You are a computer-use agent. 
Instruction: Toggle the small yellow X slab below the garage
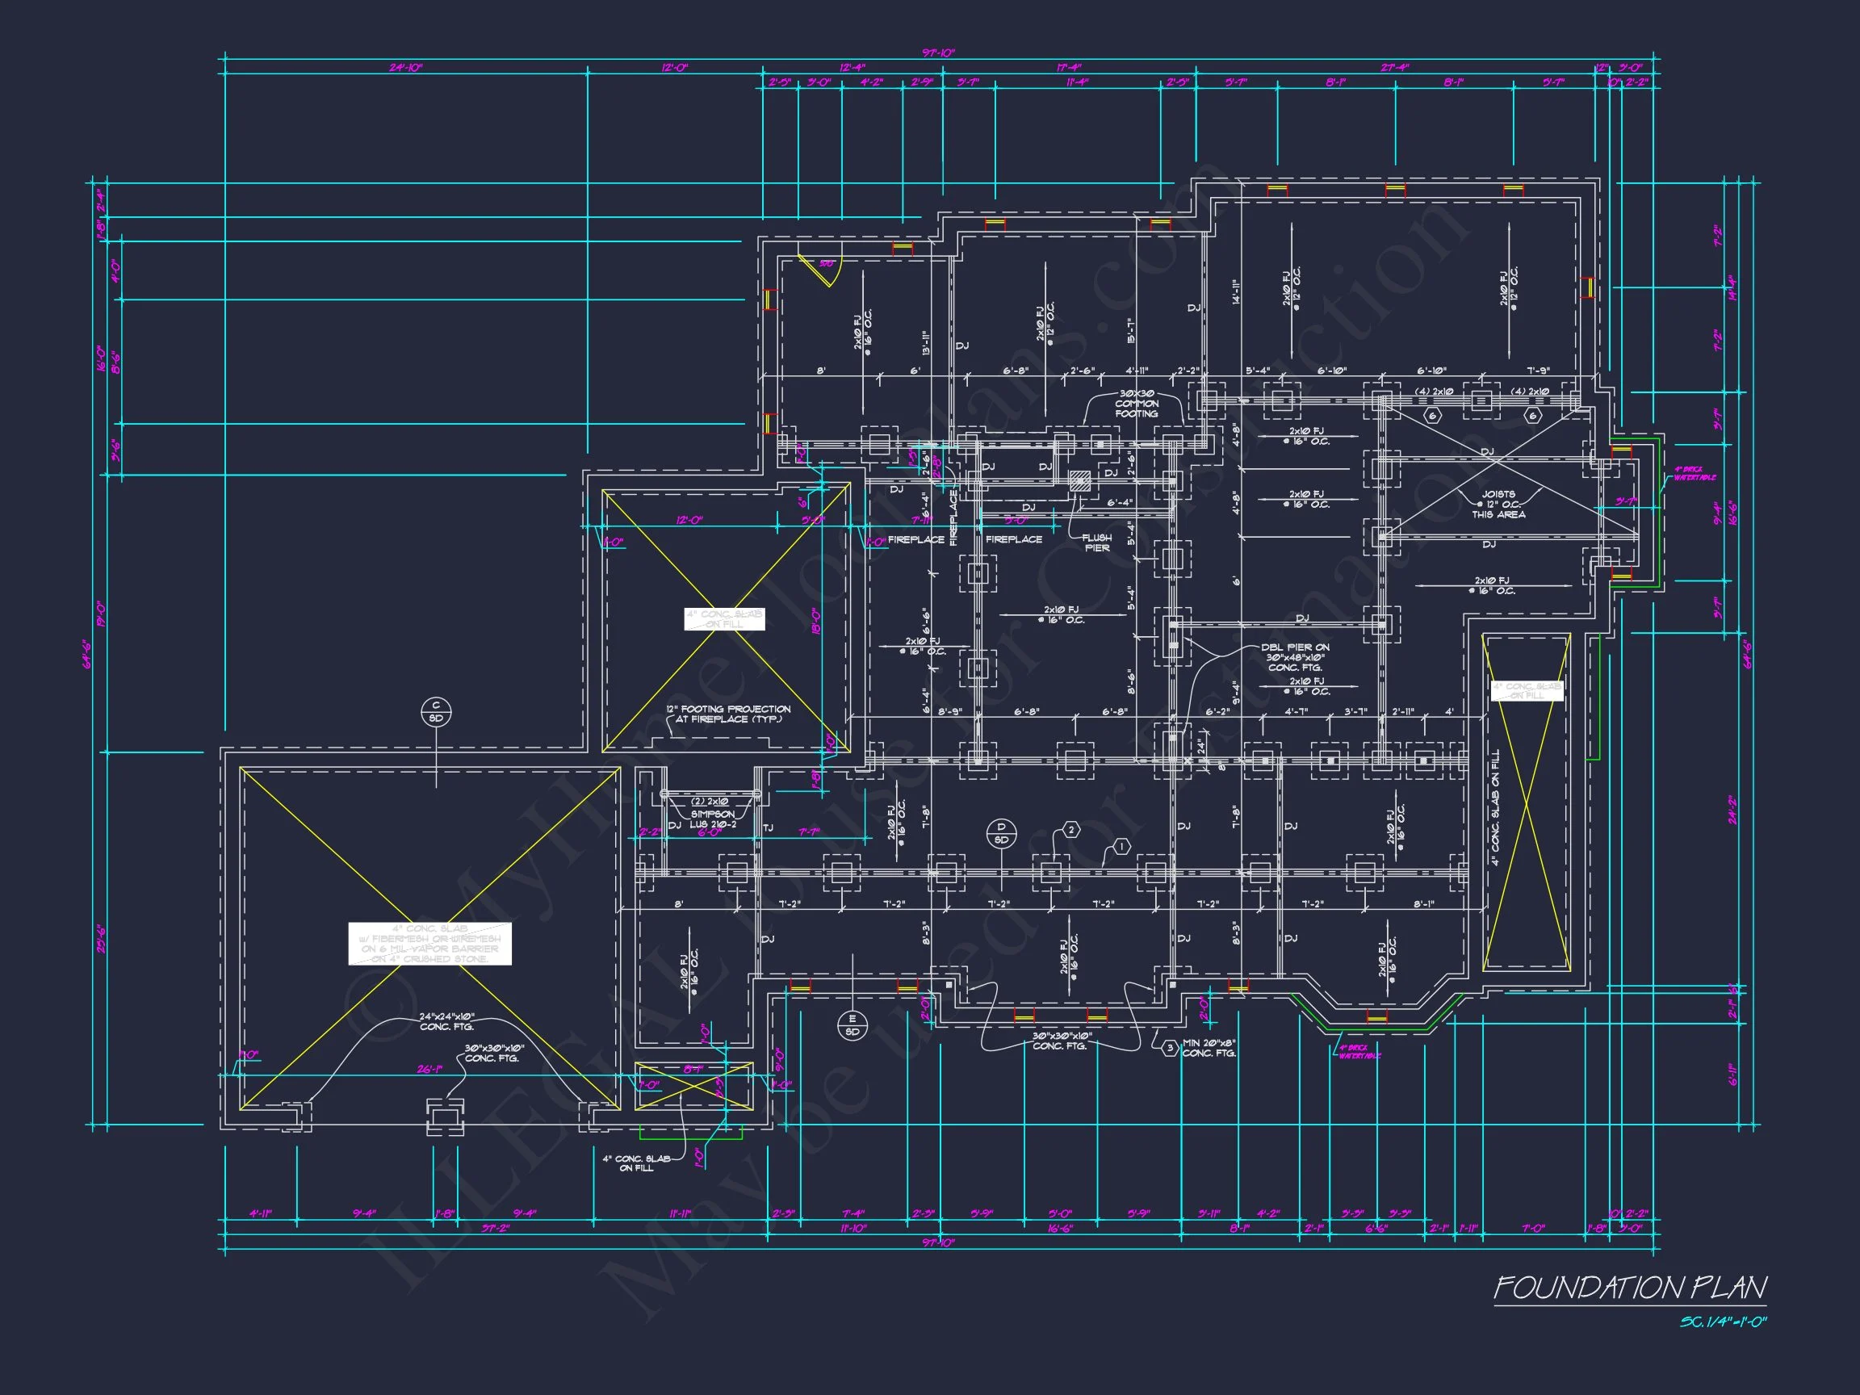click(694, 1086)
